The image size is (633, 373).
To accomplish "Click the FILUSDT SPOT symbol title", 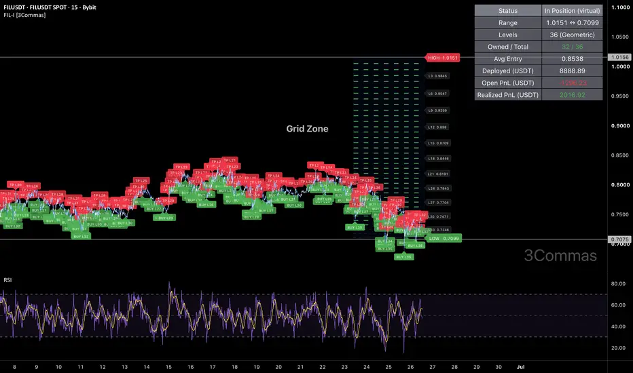I will tap(50, 7).
